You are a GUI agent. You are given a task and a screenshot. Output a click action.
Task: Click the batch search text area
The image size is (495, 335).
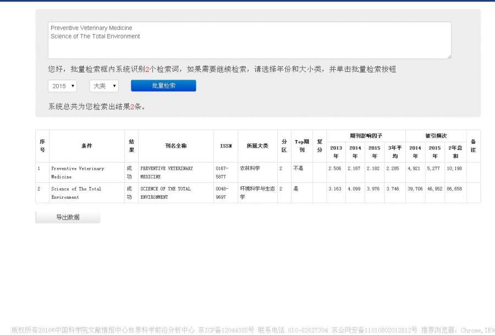pos(250,40)
